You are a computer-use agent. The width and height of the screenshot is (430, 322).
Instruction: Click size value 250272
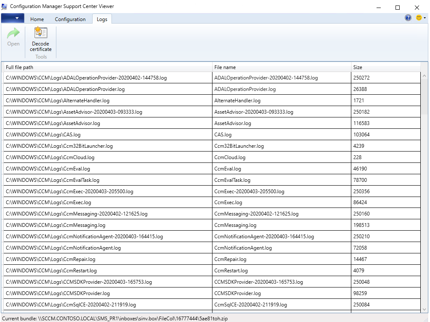(361, 78)
